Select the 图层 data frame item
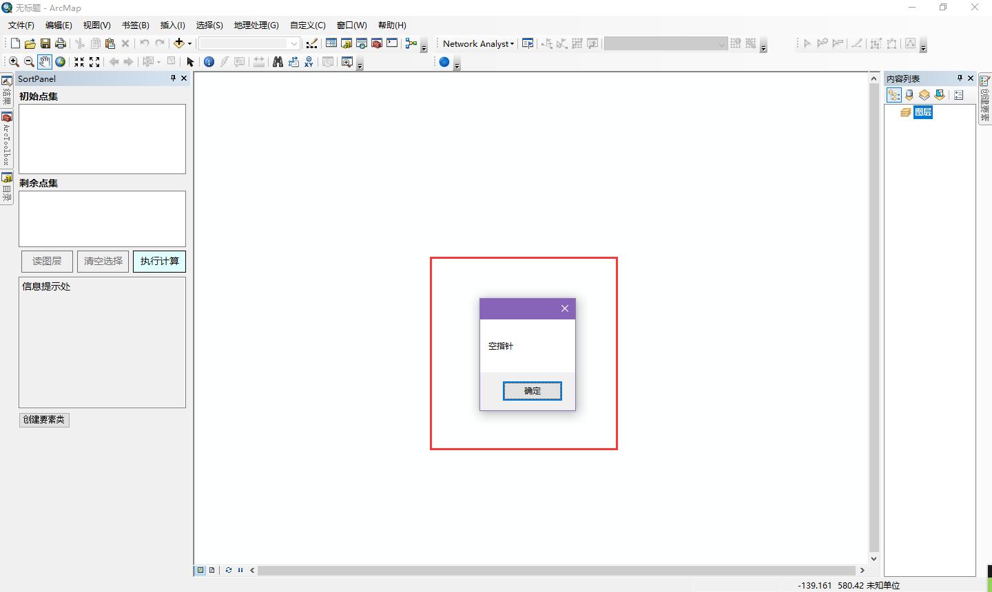 pos(923,112)
